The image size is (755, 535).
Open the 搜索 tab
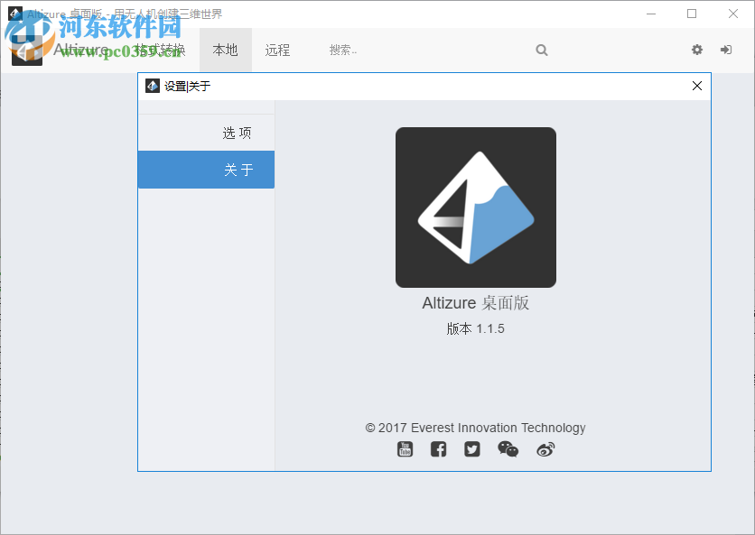(x=343, y=50)
